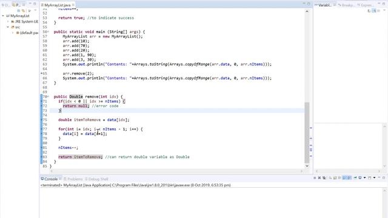
Task: Click editor vertical scrollbar up arrow
Action: (307, 12)
